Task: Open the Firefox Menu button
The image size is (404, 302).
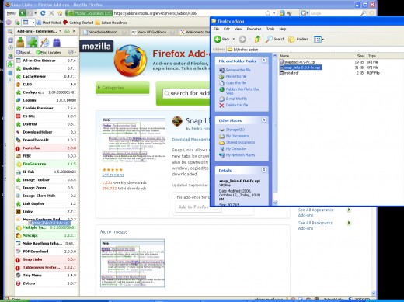Action: pos(11,13)
